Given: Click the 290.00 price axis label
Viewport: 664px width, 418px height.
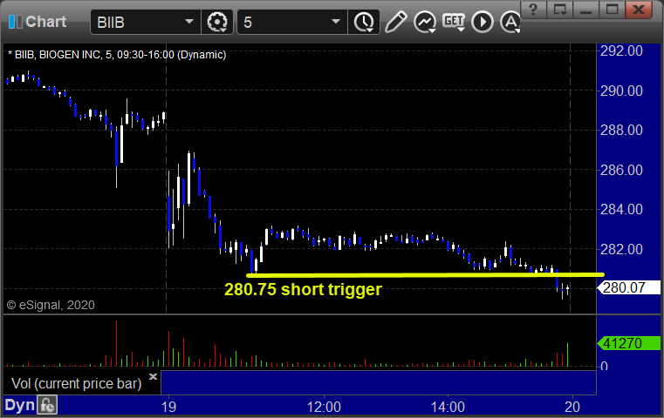Looking at the screenshot, I should [621, 91].
